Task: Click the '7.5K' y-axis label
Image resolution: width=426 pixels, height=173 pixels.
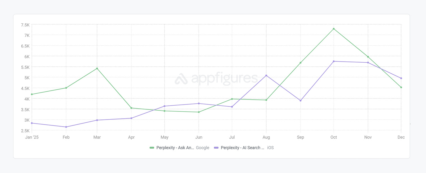Action: point(25,25)
